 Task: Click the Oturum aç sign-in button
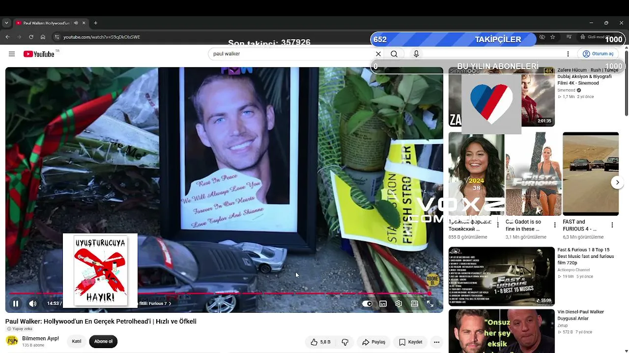click(x=598, y=54)
